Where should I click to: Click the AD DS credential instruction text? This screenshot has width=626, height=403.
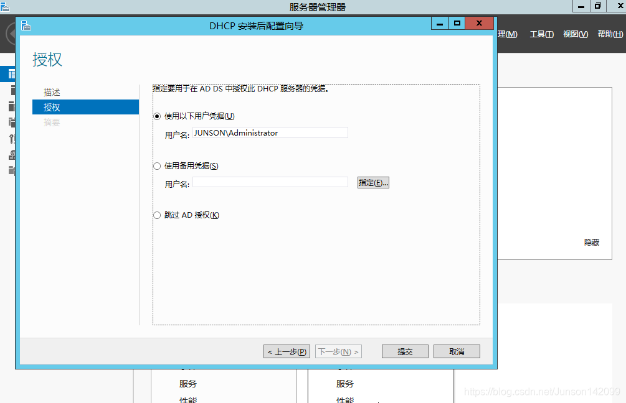pyautogui.click(x=241, y=89)
